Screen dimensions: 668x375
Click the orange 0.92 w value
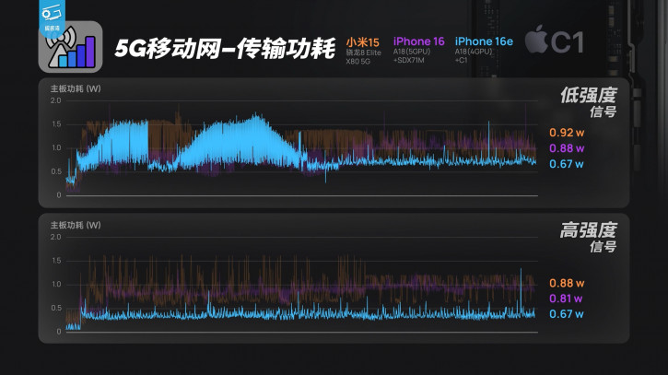(567, 133)
